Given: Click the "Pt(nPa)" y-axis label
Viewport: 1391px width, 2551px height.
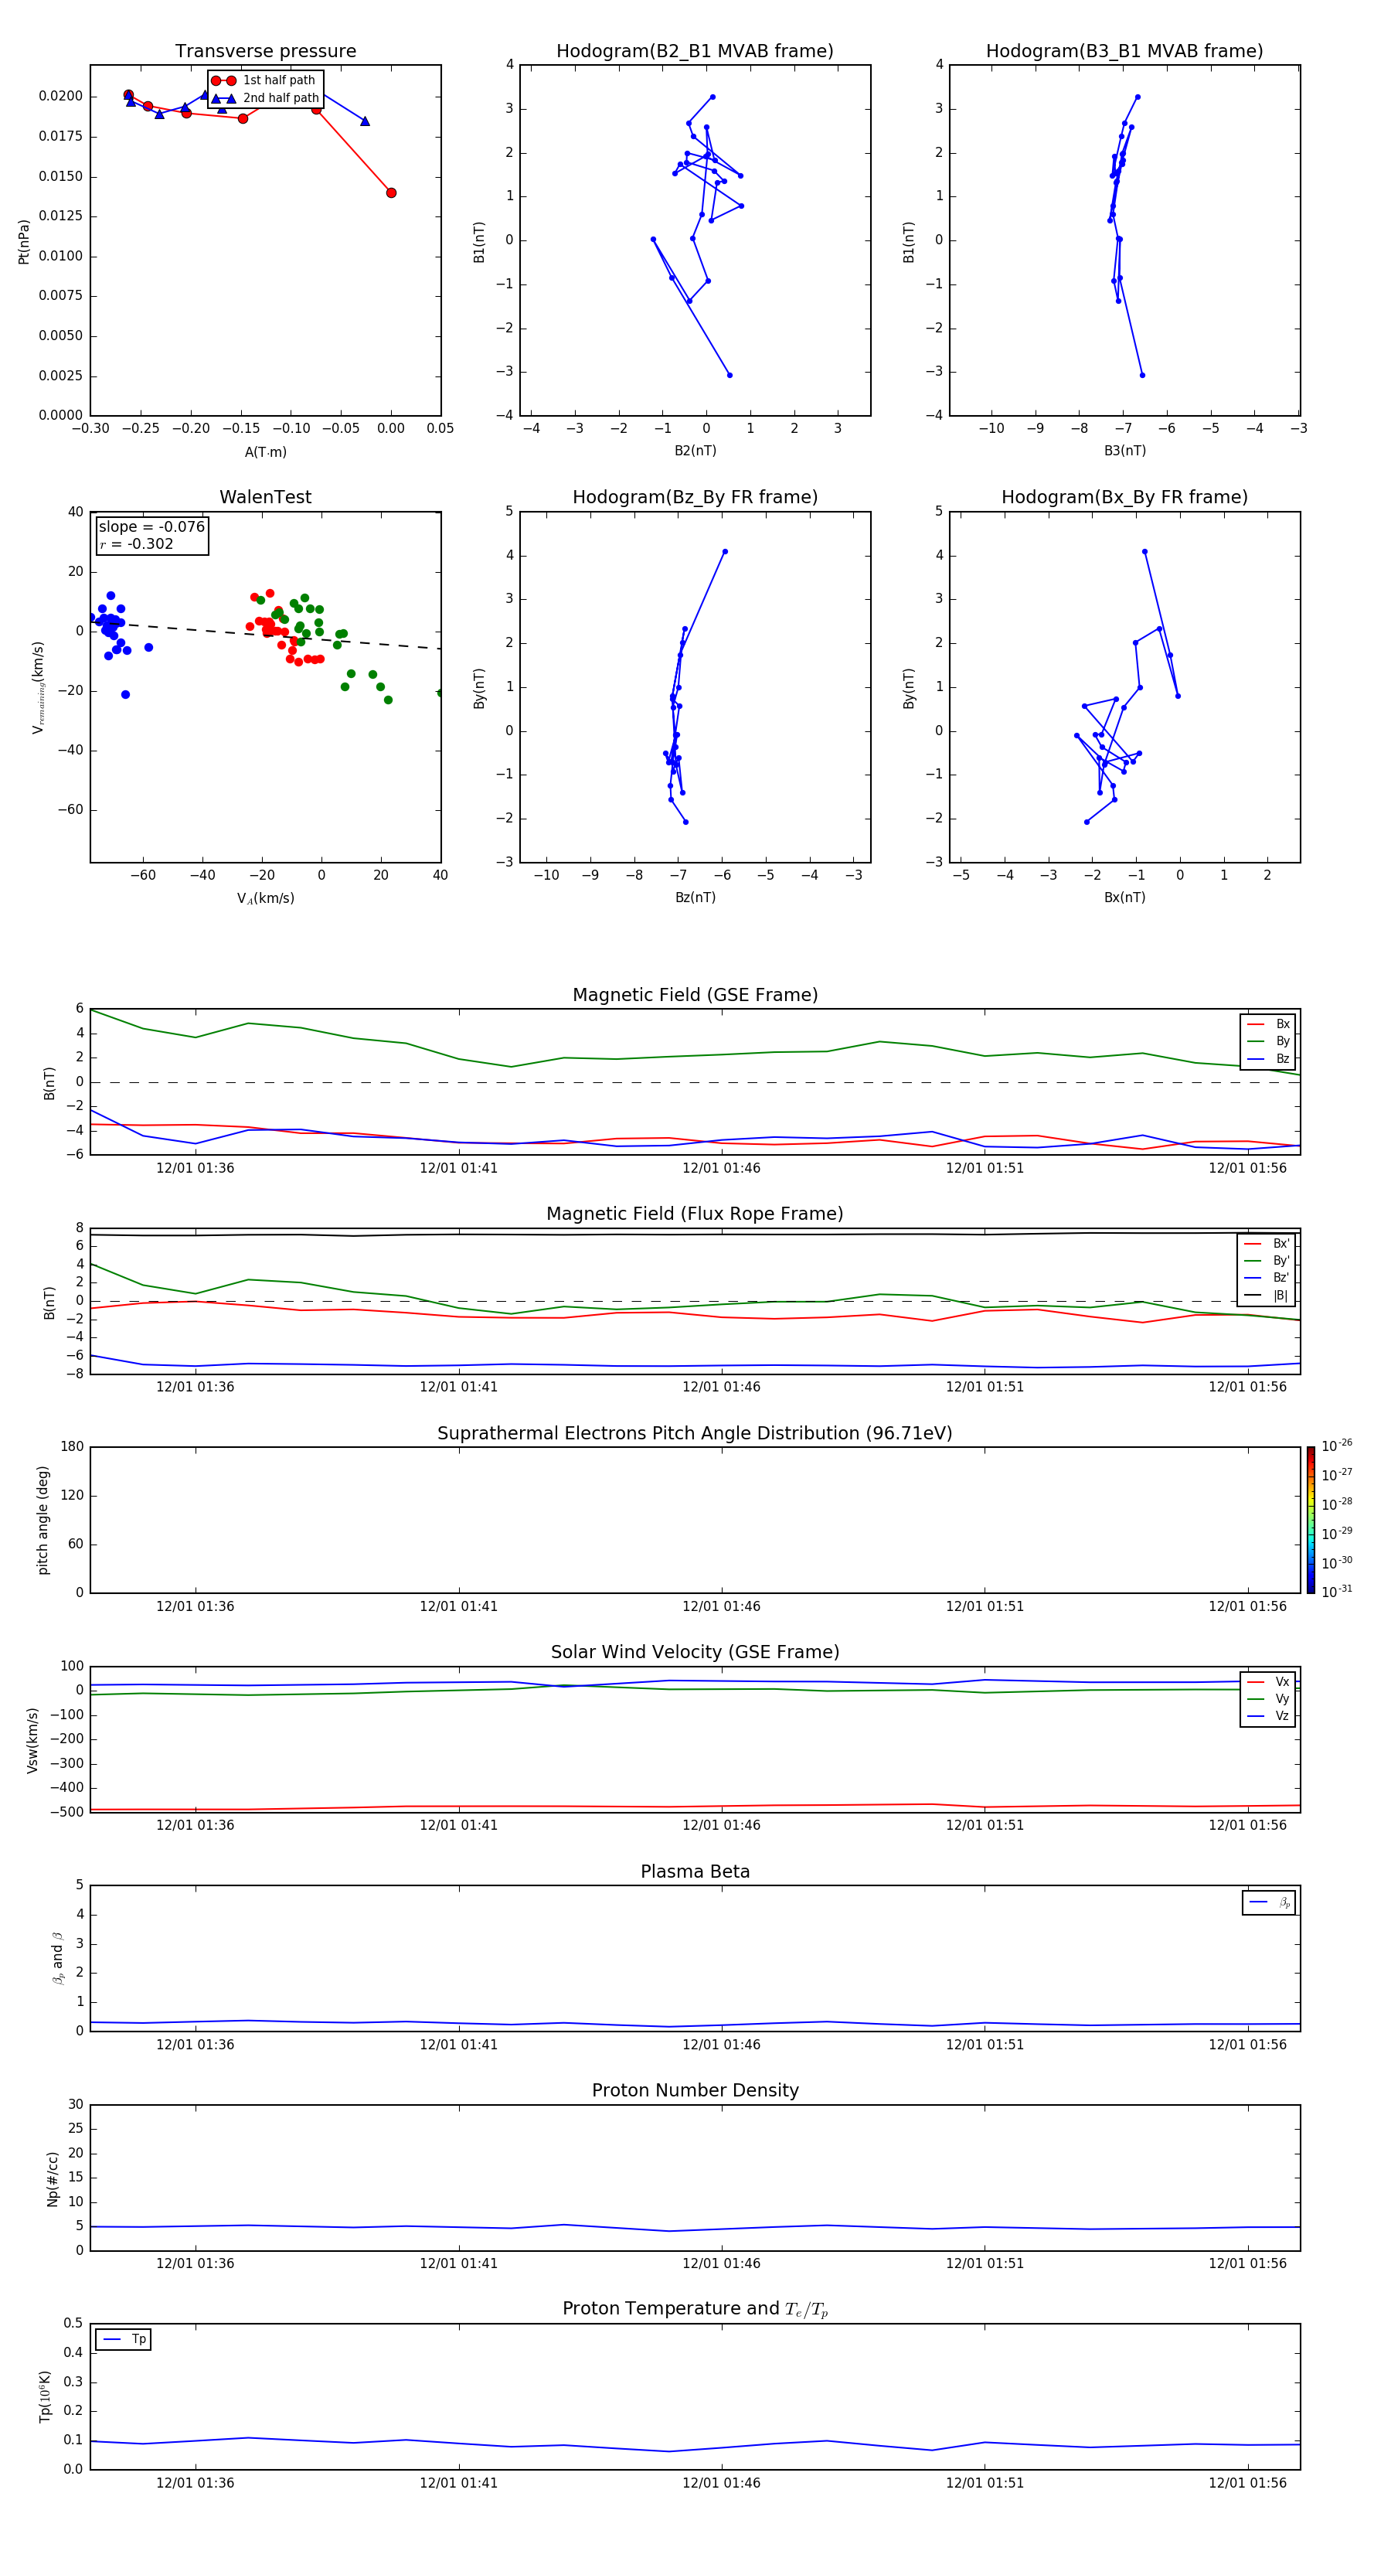Looking at the screenshot, I should point(24,242).
